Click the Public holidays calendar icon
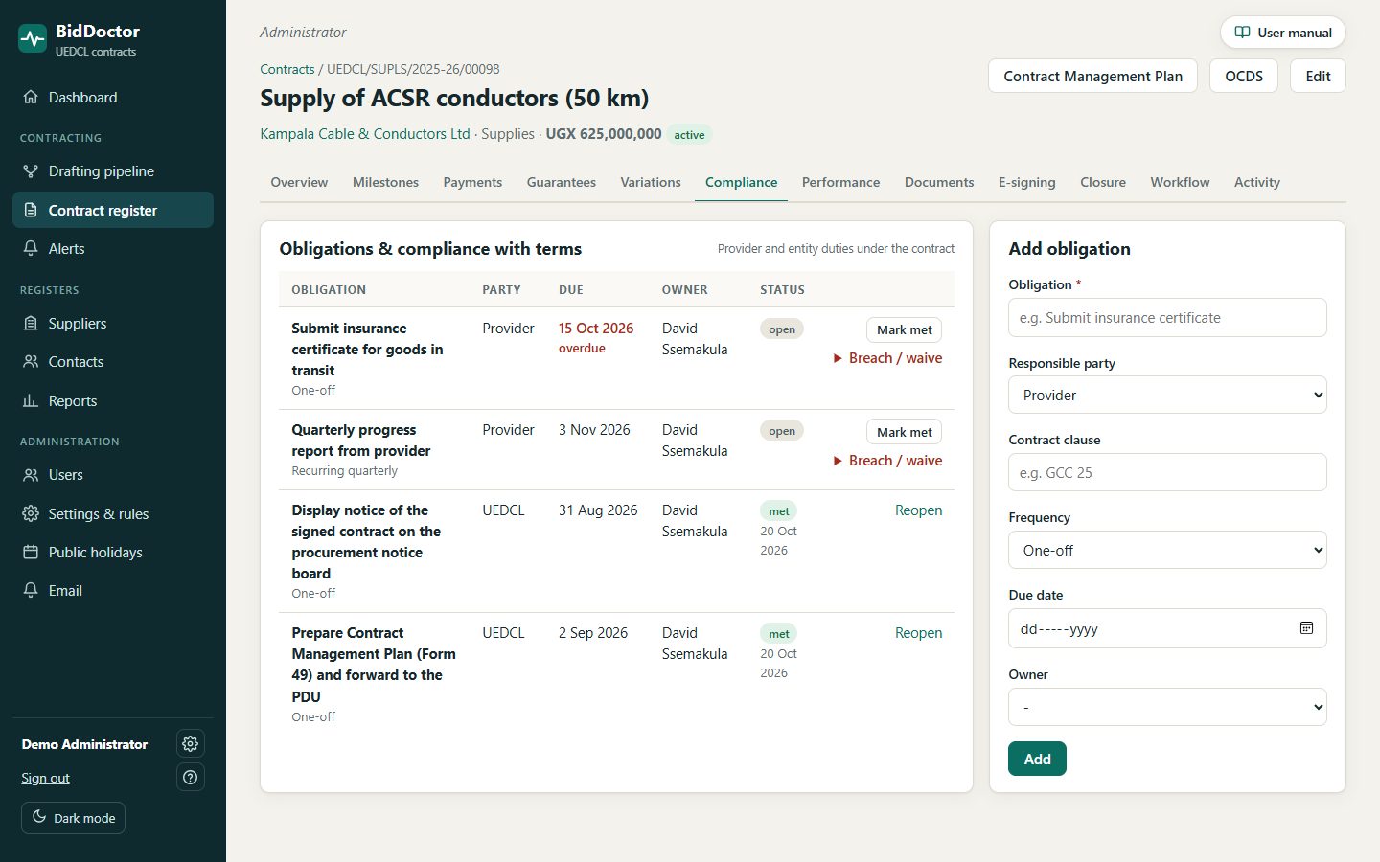The image size is (1380, 862). click(31, 553)
